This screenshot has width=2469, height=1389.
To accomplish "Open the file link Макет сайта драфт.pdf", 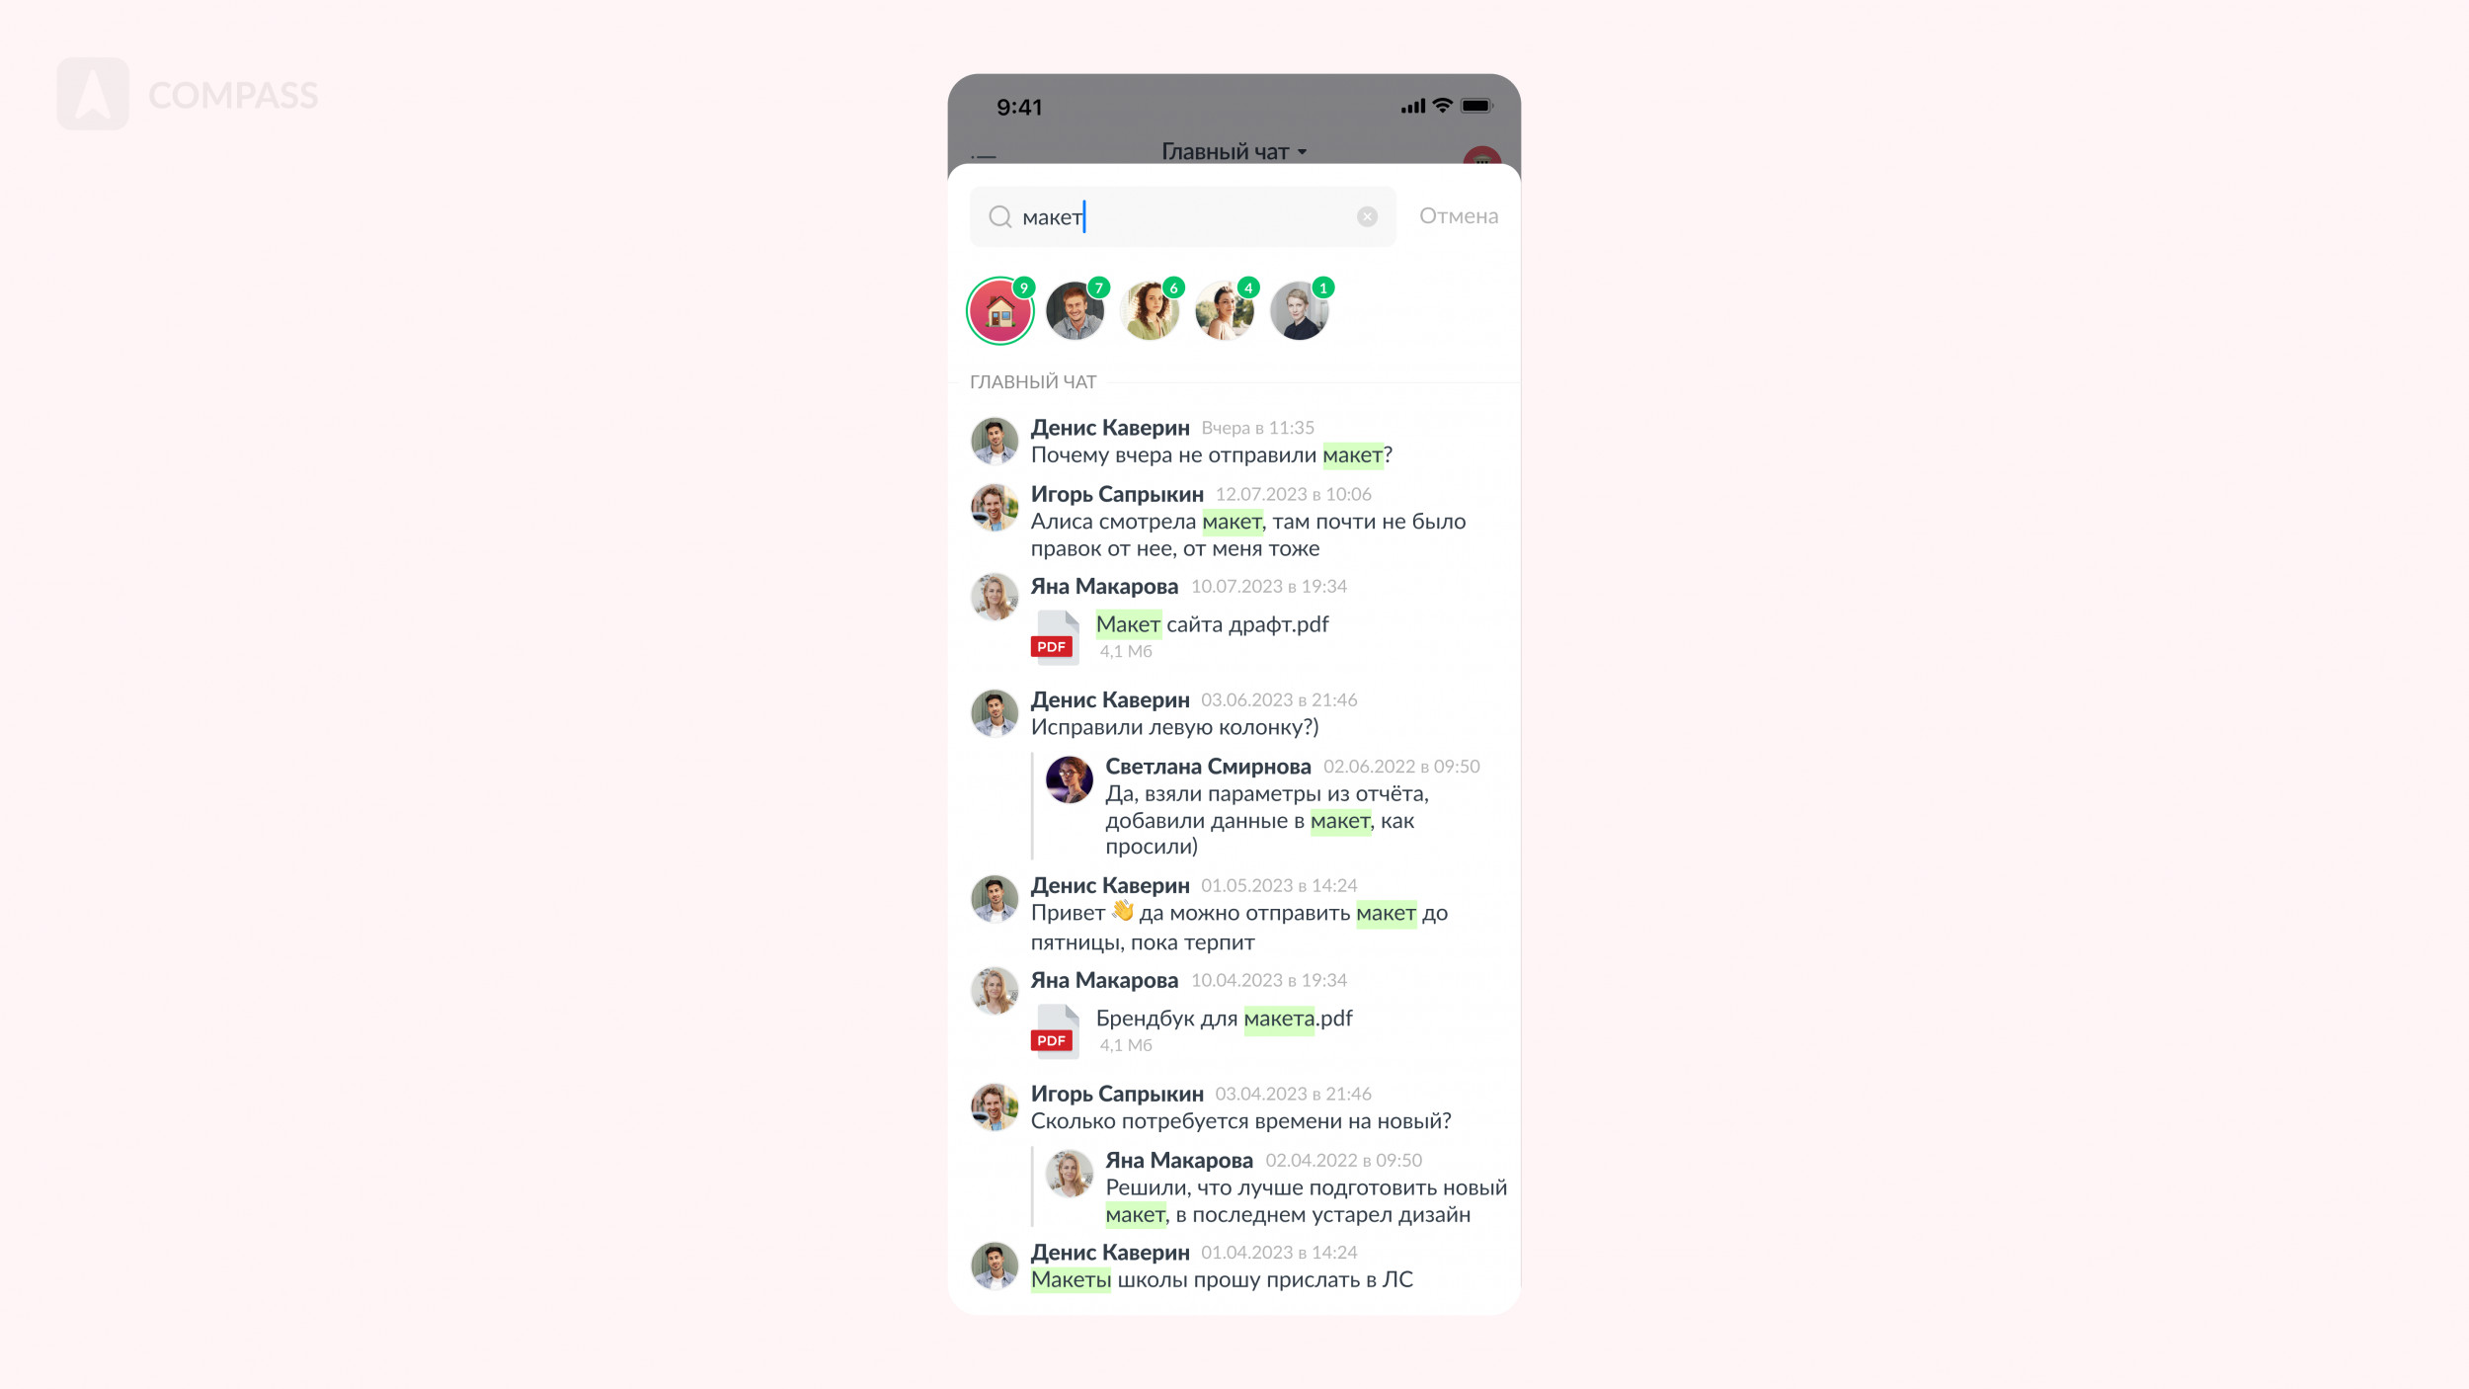I will click(x=1212, y=624).
